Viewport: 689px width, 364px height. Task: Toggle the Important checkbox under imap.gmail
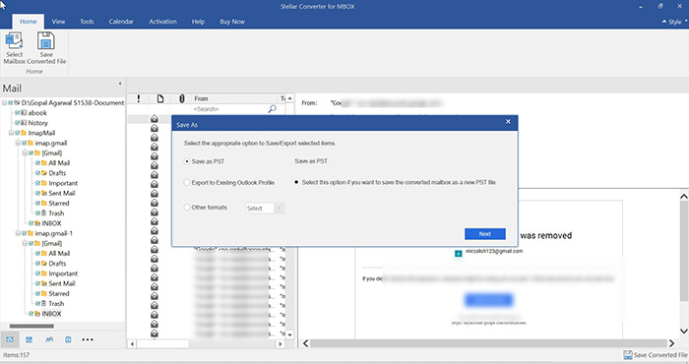[37, 183]
